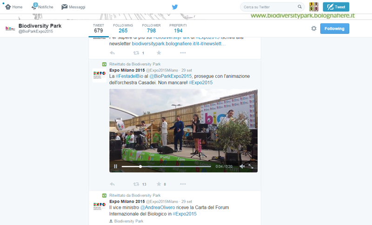Open 29 set timestamp of vice ministro tweet

coord(187,202)
